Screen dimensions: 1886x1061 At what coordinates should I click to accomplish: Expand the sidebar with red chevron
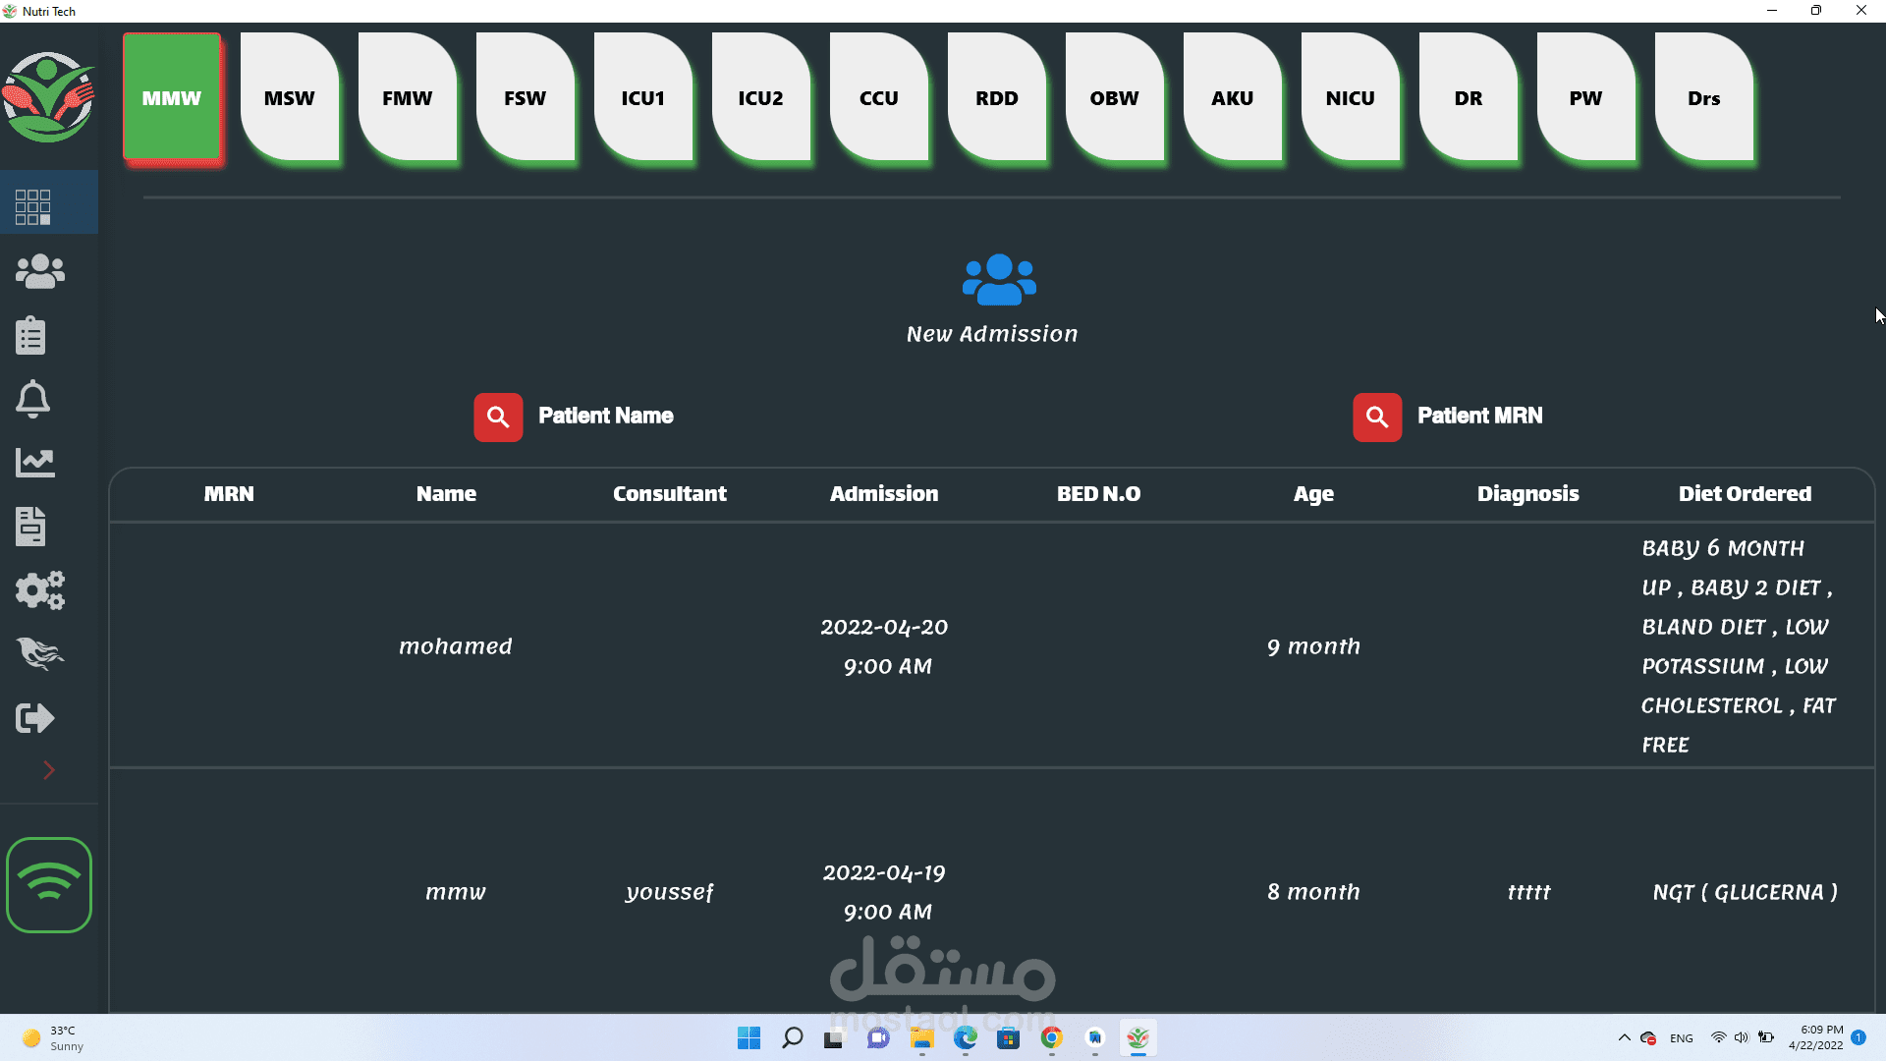point(49,770)
